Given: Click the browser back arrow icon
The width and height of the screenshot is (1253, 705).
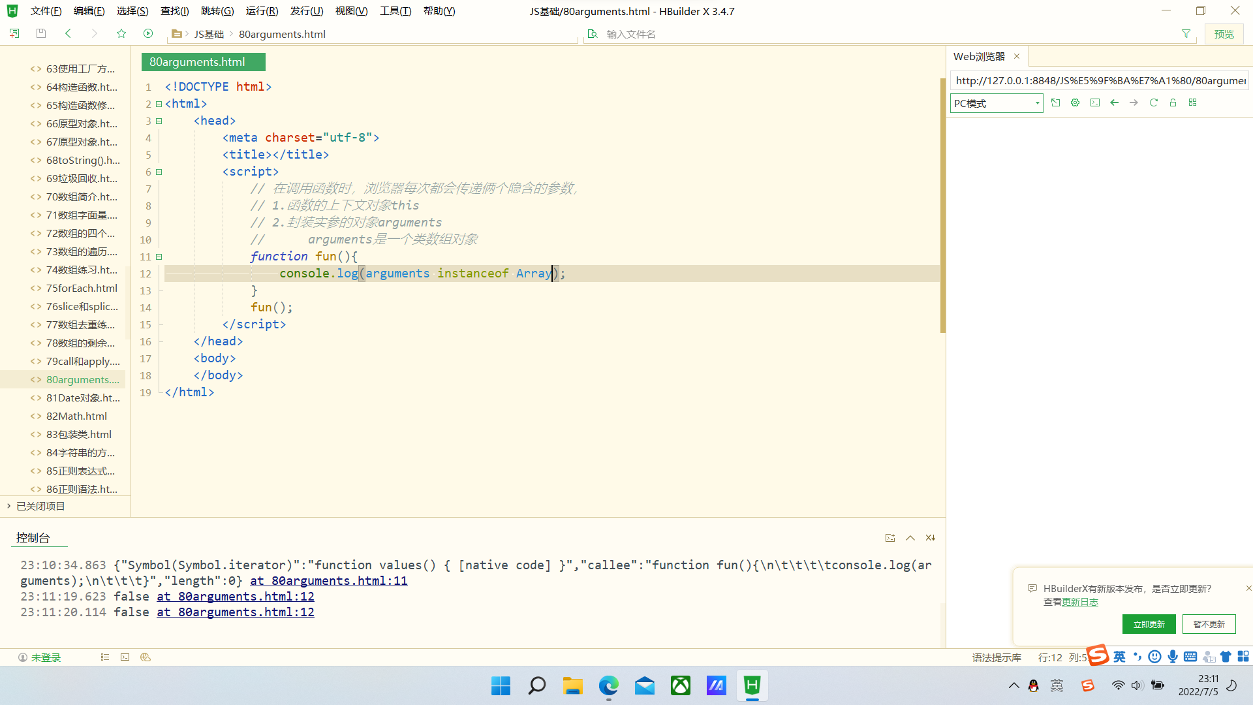Looking at the screenshot, I should click(1115, 102).
